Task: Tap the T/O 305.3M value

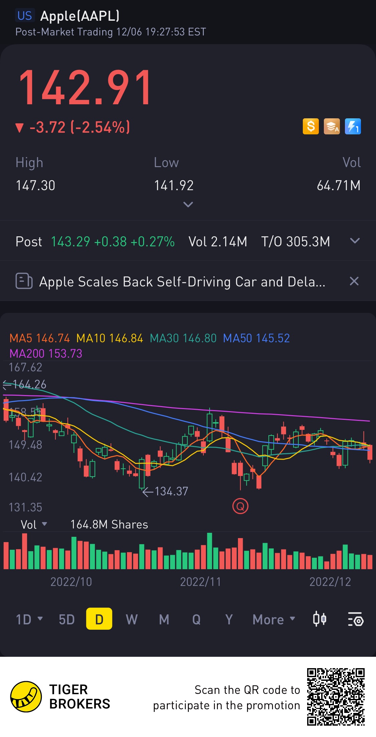Action: coord(296,241)
